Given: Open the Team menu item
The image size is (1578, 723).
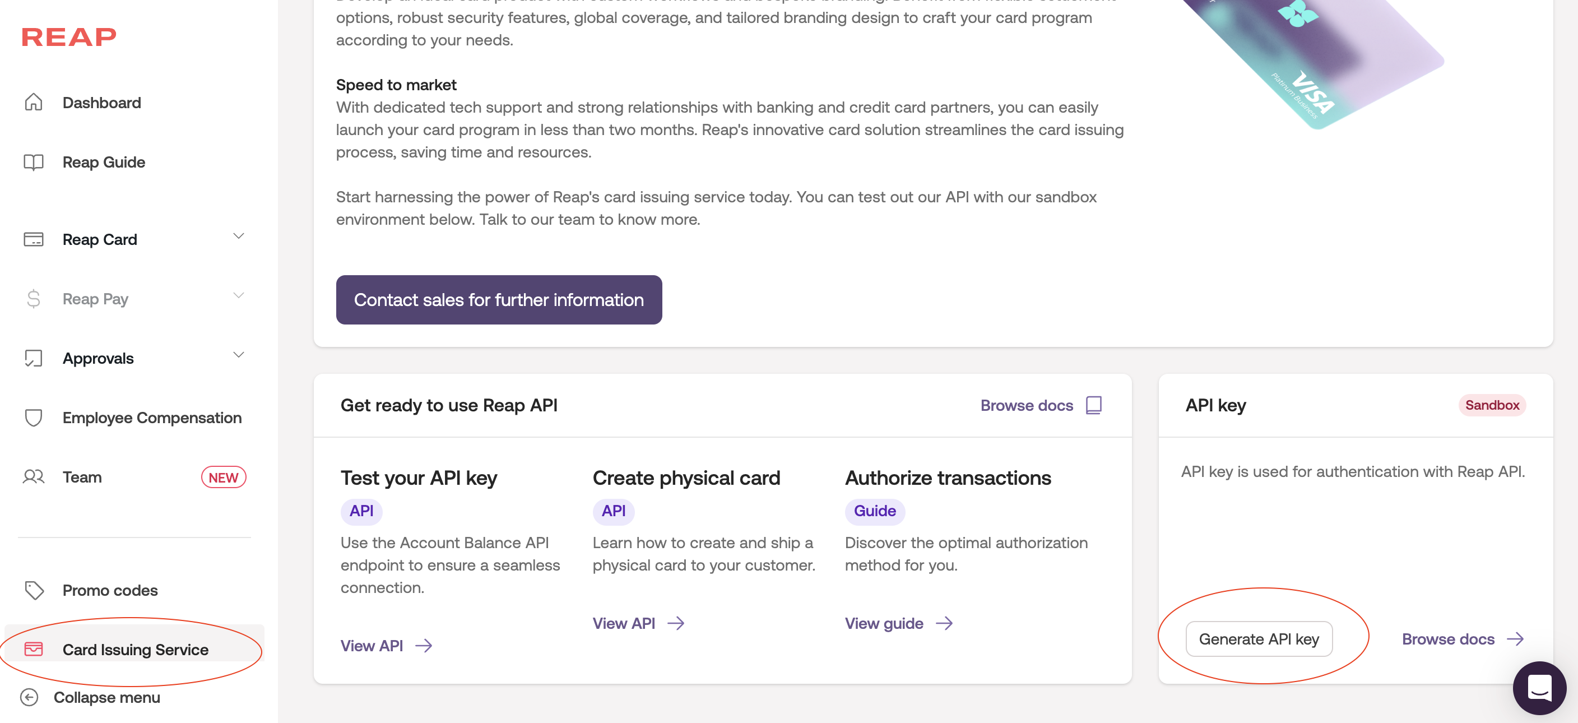Looking at the screenshot, I should click(134, 477).
